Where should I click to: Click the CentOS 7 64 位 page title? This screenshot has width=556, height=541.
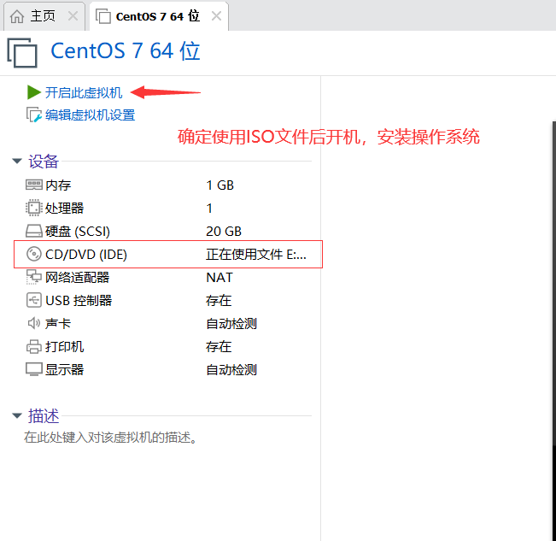126,50
